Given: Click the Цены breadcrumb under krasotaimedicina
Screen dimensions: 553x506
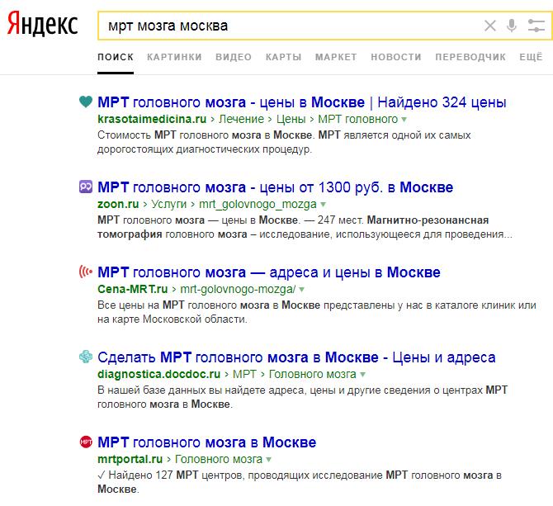Looking at the screenshot, I should click(x=291, y=119).
